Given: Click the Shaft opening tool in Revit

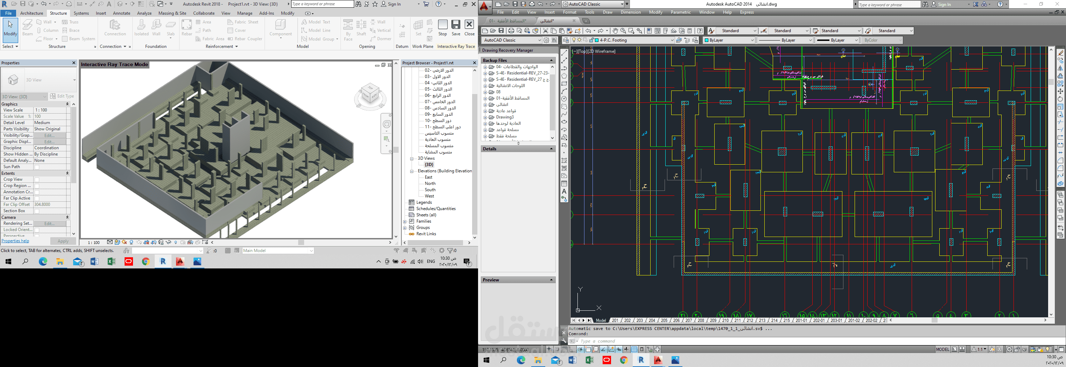Looking at the screenshot, I should tap(361, 28).
